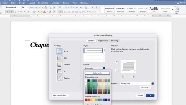Click the multilevel list icon
This screenshot has height=105, width=186.
click(71, 8)
